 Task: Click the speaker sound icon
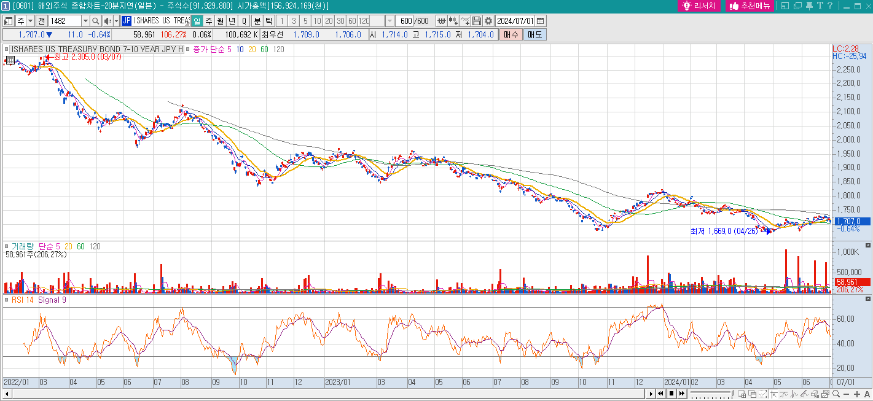click(x=108, y=21)
